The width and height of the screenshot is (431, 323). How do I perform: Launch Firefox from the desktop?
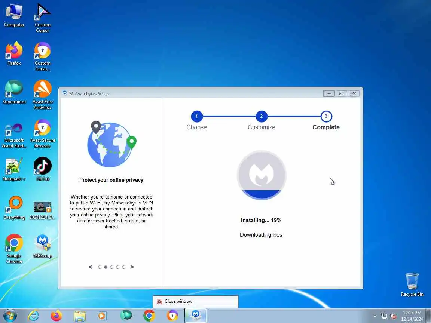(14, 54)
